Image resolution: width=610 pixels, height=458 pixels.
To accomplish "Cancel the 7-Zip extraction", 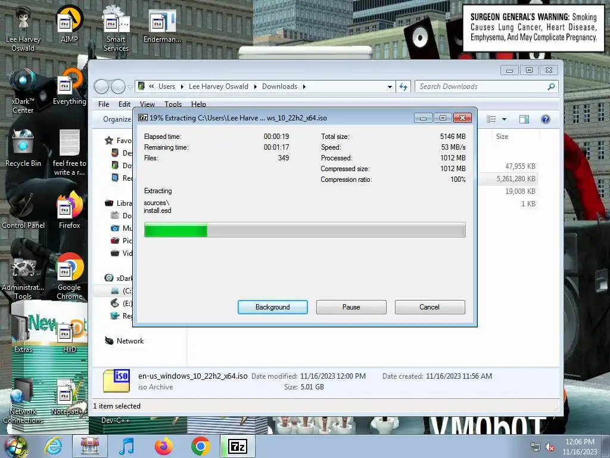I will [430, 307].
